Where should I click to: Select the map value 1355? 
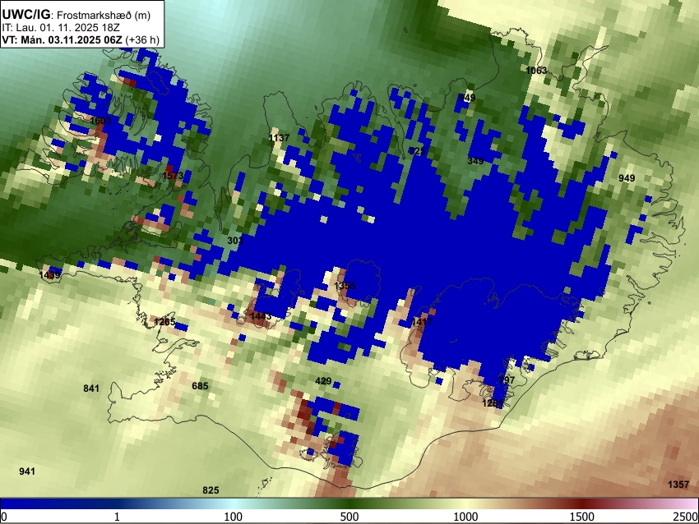click(345, 285)
